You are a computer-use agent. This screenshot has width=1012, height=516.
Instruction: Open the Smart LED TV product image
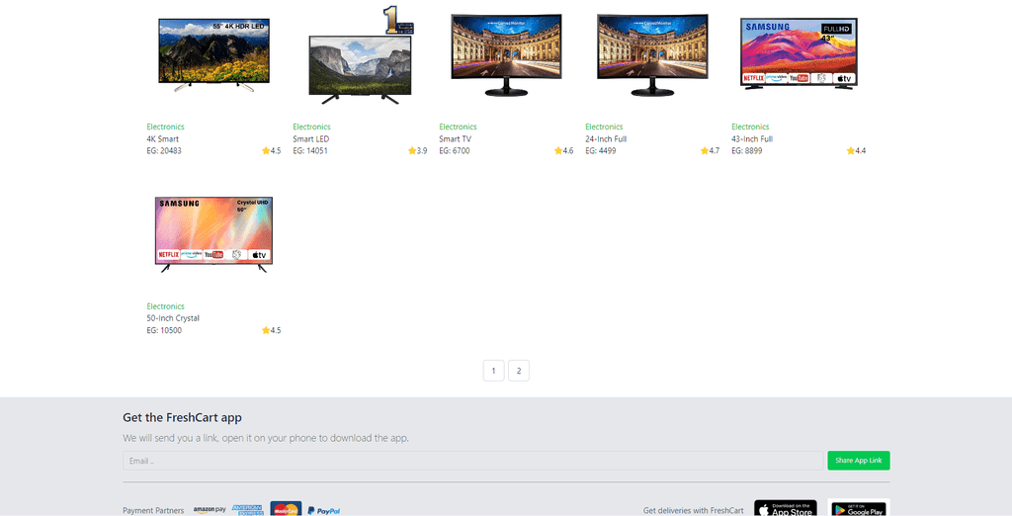click(360, 55)
